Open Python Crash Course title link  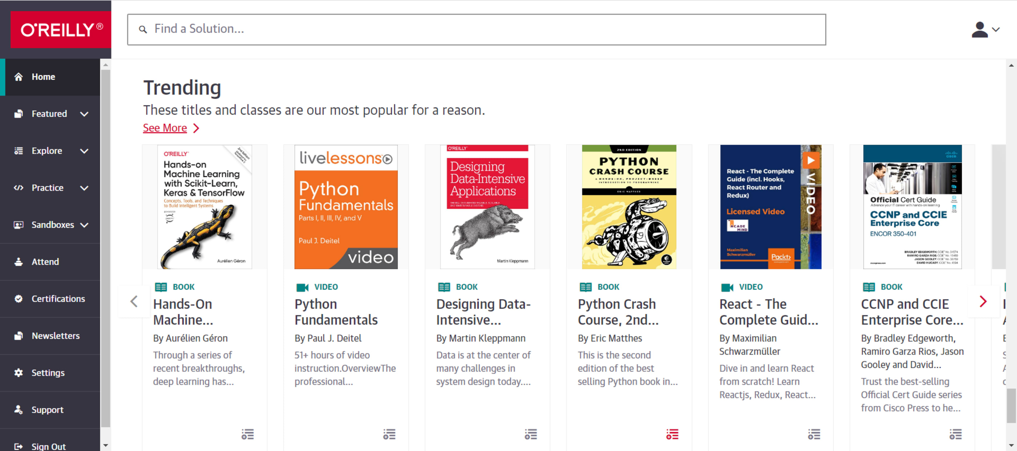click(x=617, y=311)
